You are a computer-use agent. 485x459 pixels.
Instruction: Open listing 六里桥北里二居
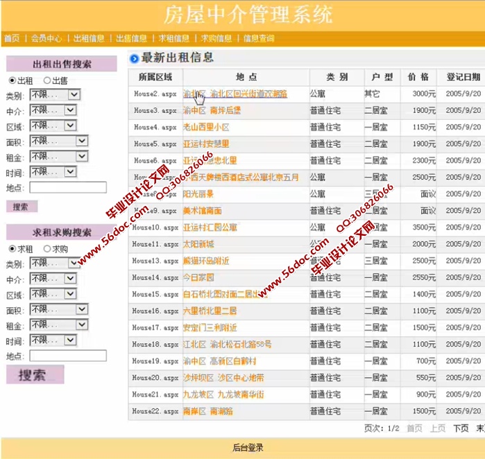point(210,311)
